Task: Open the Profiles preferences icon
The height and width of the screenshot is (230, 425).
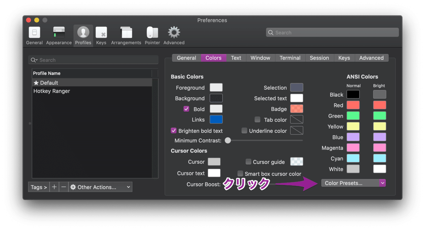Action: pyautogui.click(x=83, y=35)
